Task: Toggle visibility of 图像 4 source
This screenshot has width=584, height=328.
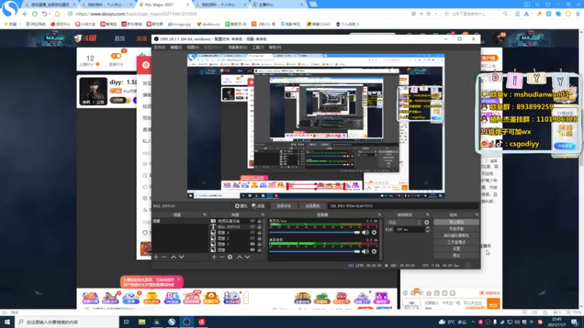Action: [252, 233]
